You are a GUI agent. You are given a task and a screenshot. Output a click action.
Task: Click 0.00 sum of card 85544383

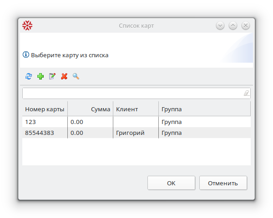(91, 133)
